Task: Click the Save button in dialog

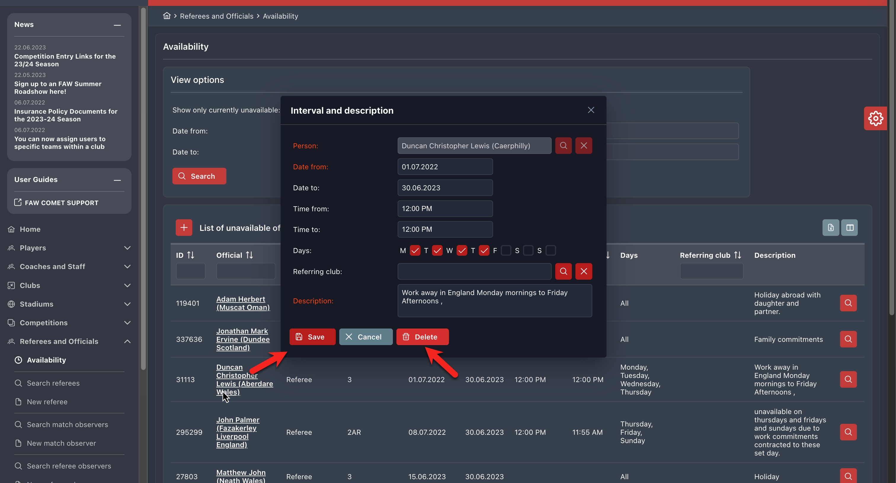Action: [x=312, y=337]
